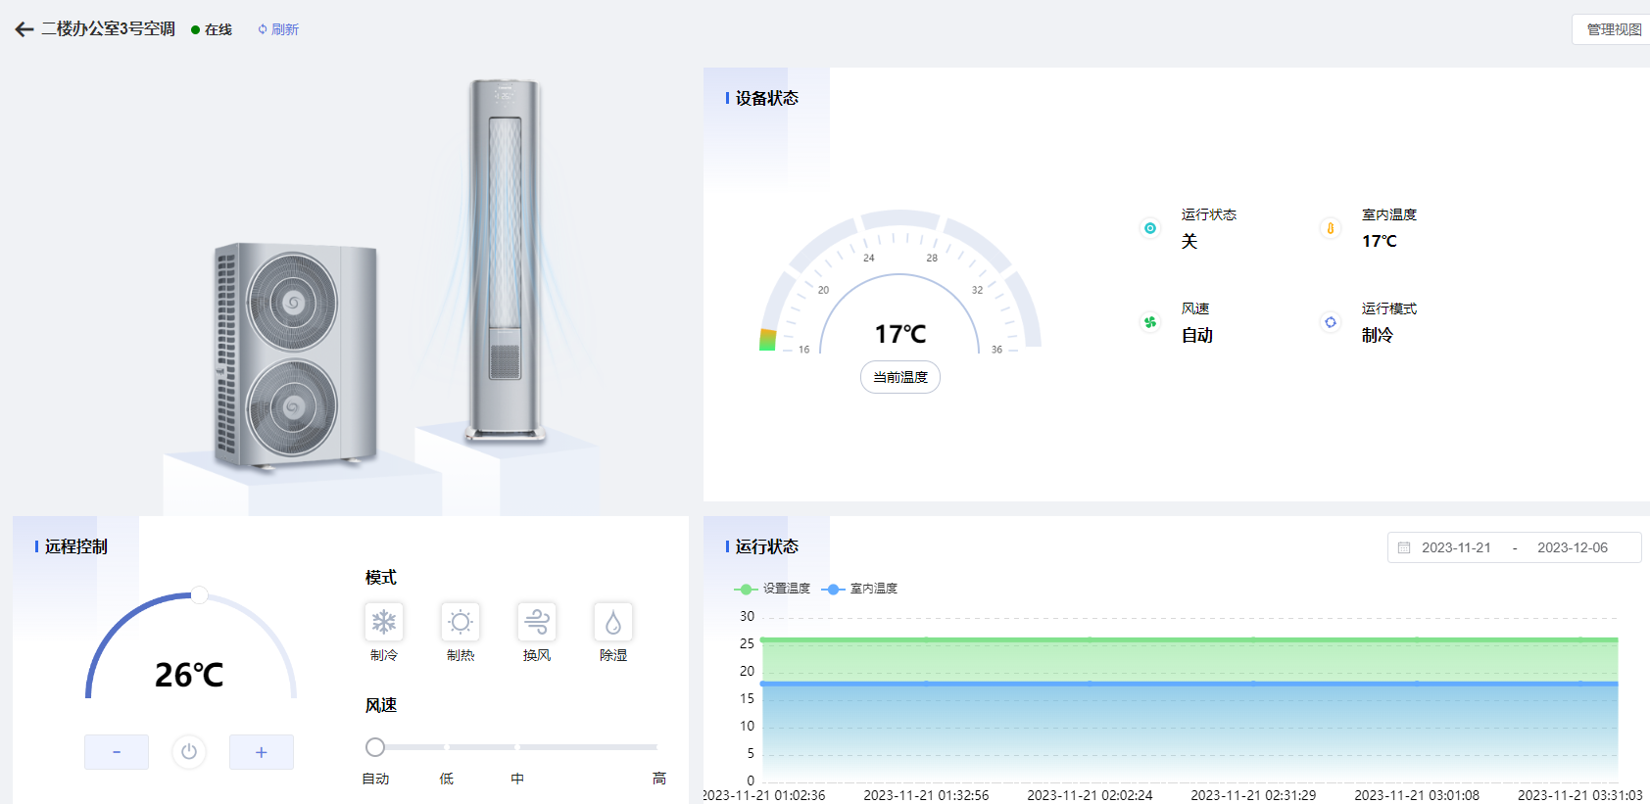This screenshot has width=1650, height=804.
Task: Click the 当前温度 label under gauge
Action: 900,377
